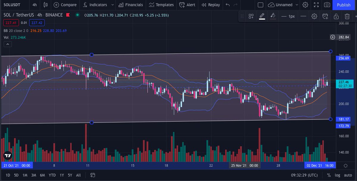Screen dimensions: 357x181
Task: Add alert on the drawing
Action: pyautogui.click(x=325, y=16)
